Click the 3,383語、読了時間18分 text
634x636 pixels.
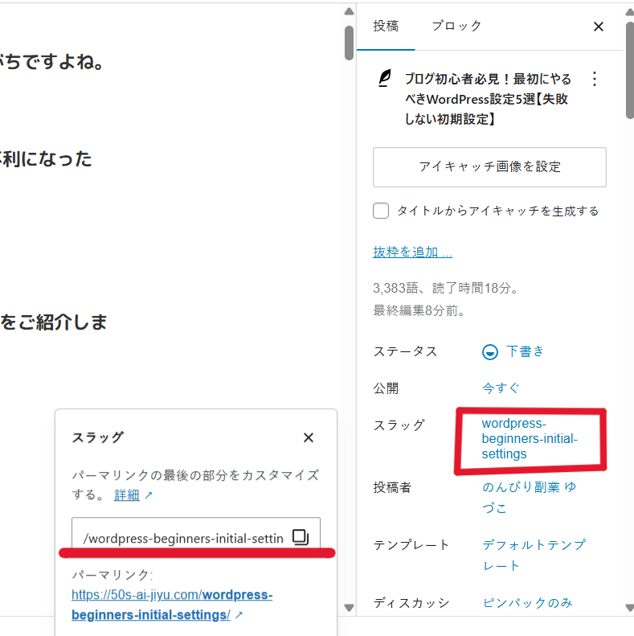point(445,288)
